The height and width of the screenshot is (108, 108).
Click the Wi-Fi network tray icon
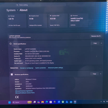[107, 102]
